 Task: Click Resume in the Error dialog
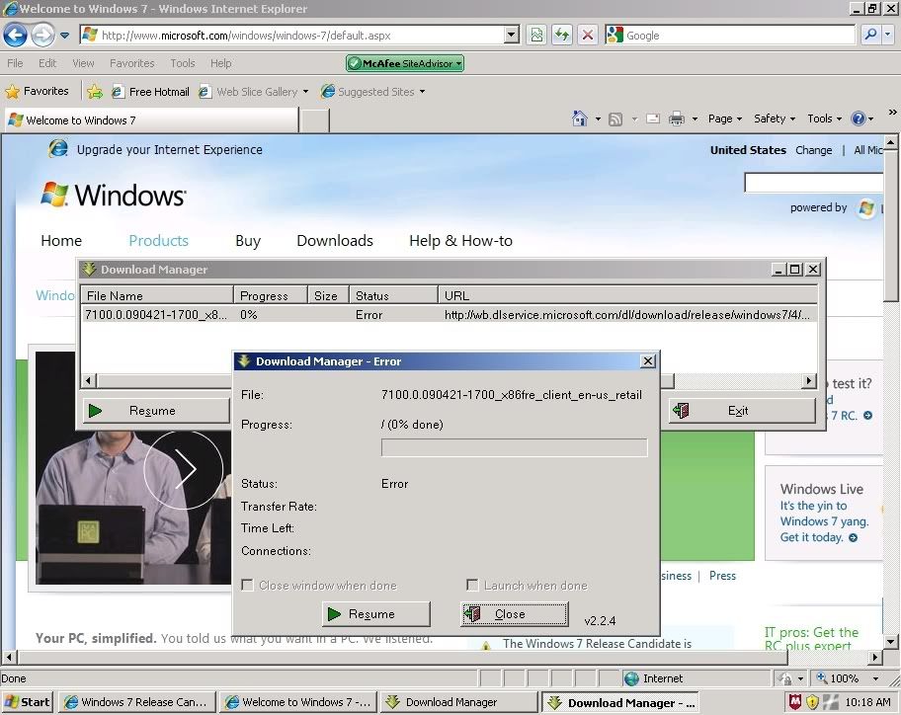click(375, 614)
